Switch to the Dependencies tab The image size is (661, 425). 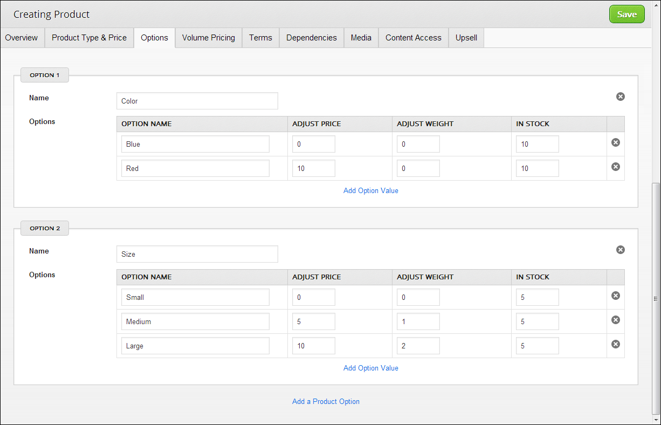coord(312,38)
